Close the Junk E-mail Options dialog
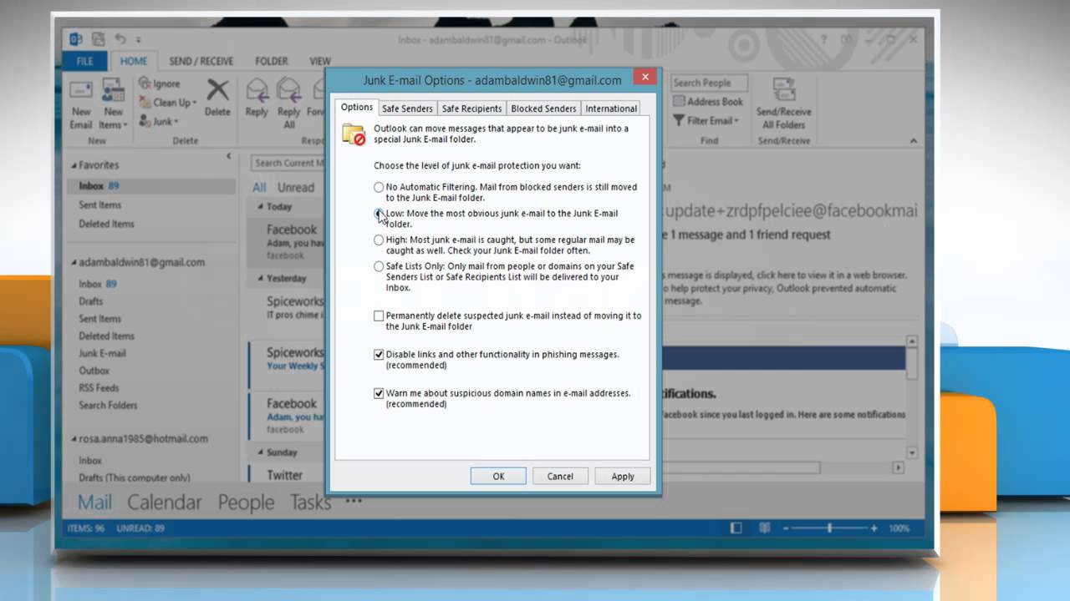Viewport: 1070px width, 601px height. pyautogui.click(x=644, y=78)
